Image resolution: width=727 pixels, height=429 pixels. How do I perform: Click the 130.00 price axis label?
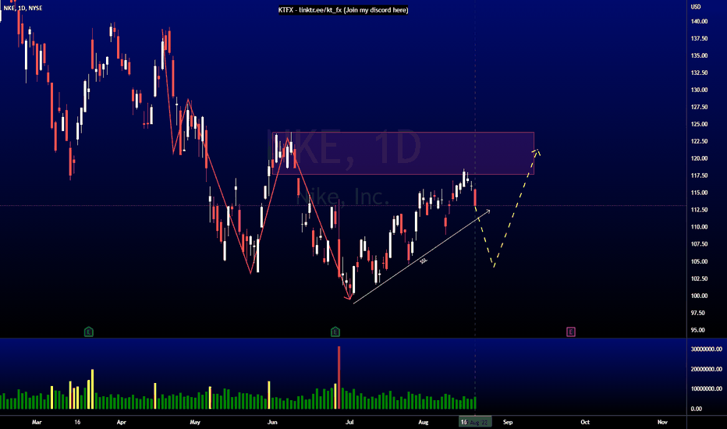(x=699, y=90)
